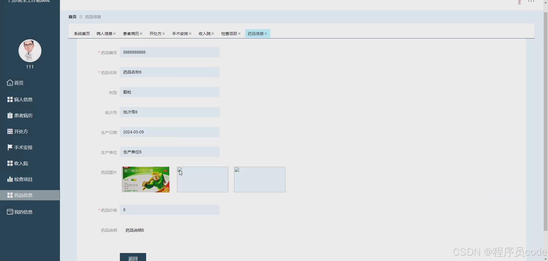Click the breadcrumb separator icon
This screenshot has width=548, height=261.
(81, 17)
